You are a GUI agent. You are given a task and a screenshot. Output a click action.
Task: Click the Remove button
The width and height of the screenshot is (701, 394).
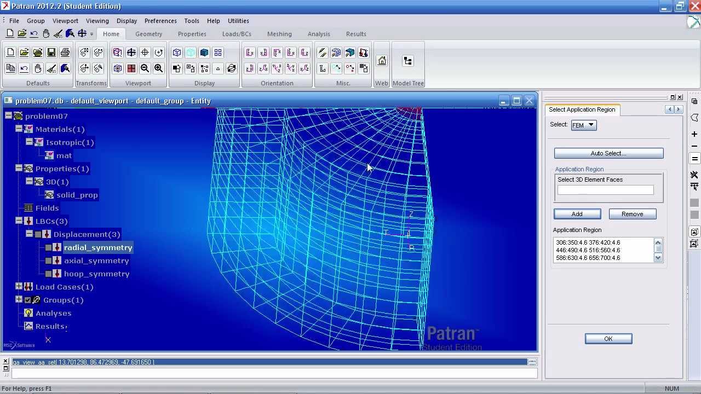(633, 214)
